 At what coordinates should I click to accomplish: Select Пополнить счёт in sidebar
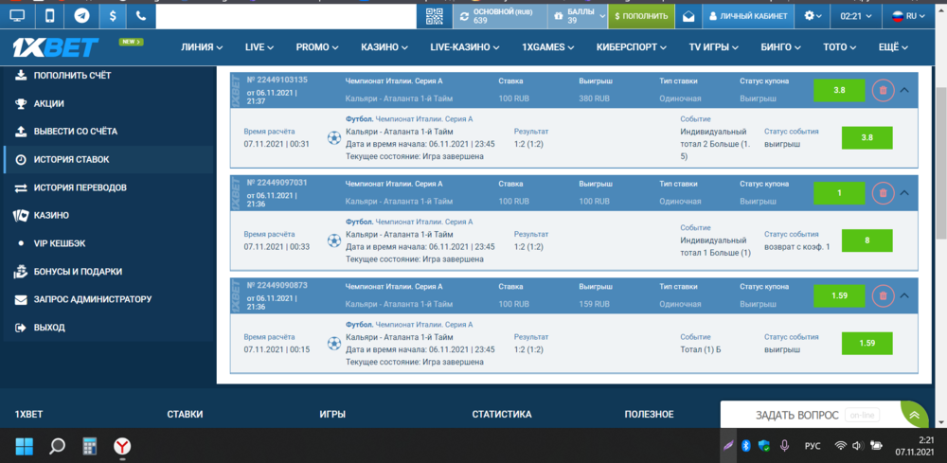(x=108, y=76)
